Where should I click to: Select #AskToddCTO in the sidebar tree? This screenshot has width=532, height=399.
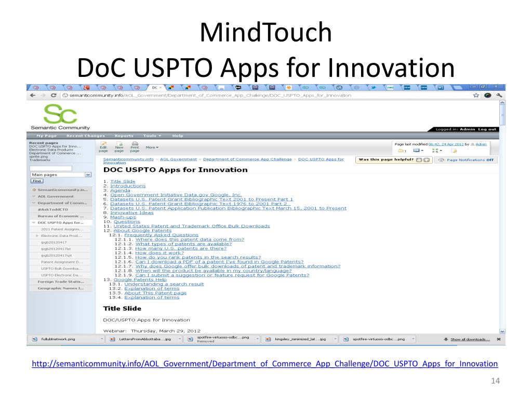(x=53, y=210)
